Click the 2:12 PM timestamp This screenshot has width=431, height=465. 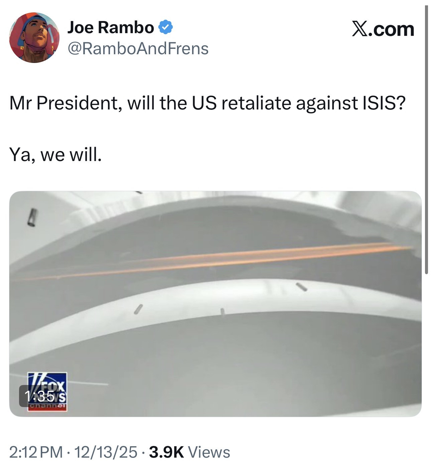coord(36,452)
